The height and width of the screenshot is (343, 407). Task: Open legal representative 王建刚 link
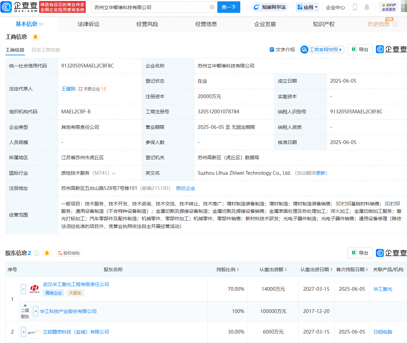pos(68,89)
